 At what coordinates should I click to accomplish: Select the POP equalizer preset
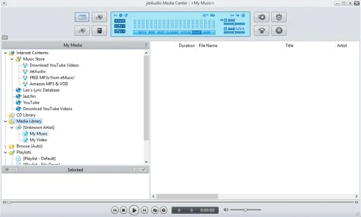pos(151,32)
